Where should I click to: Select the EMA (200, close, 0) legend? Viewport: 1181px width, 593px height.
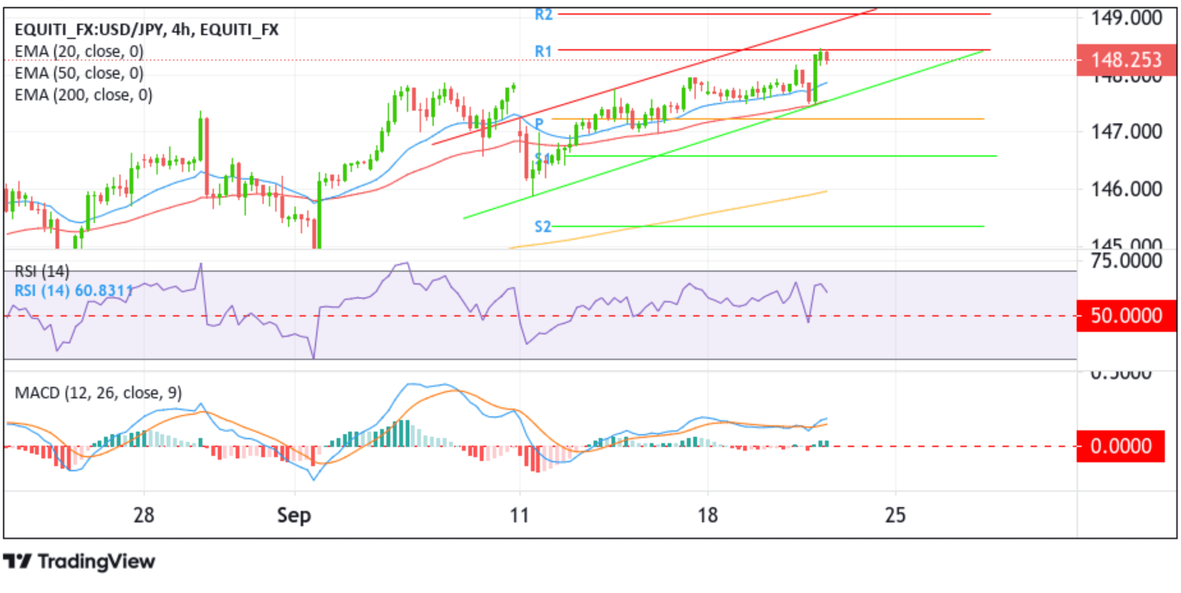click(x=83, y=95)
